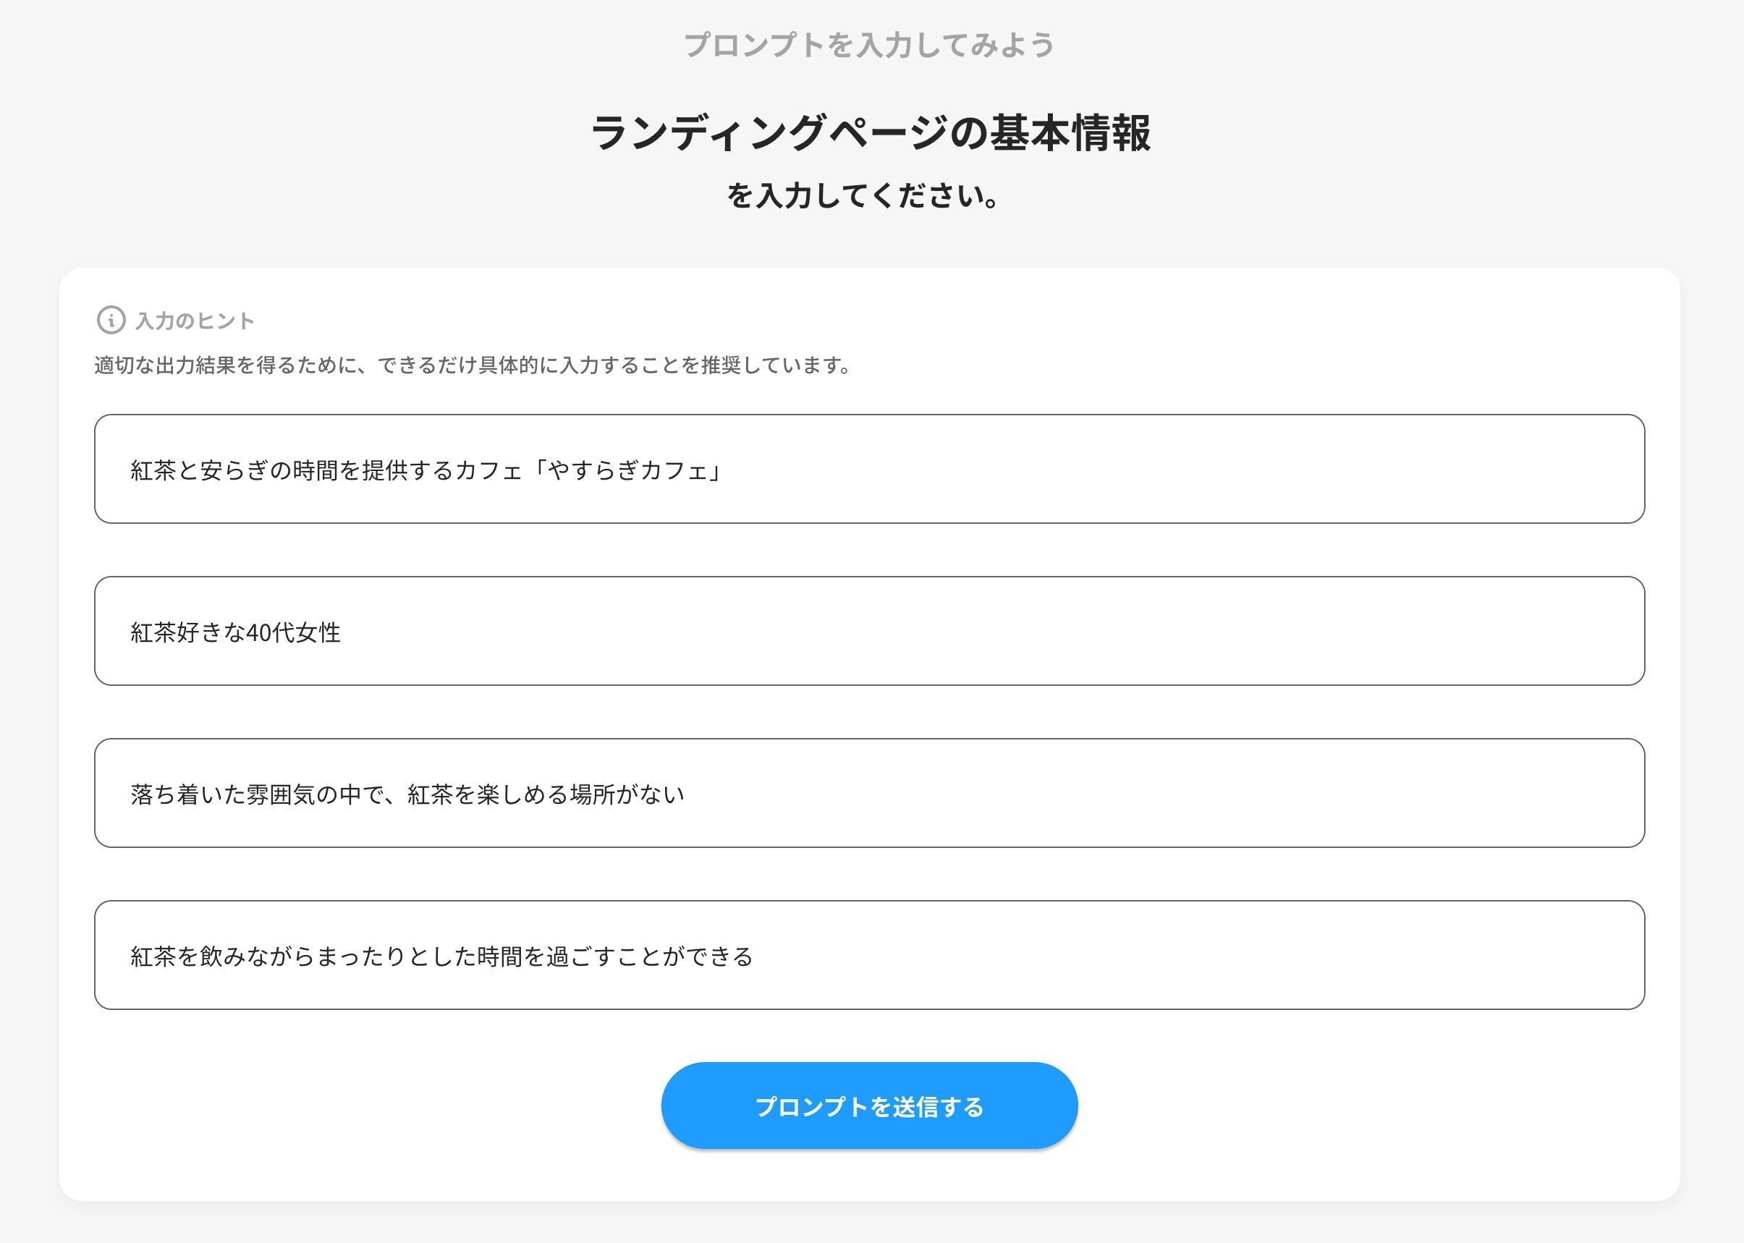Click the info icon beside 入力のヒント
1744x1243 pixels.
(111, 320)
